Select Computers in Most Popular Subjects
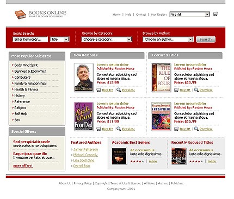234x199 pixels. point(22,77)
